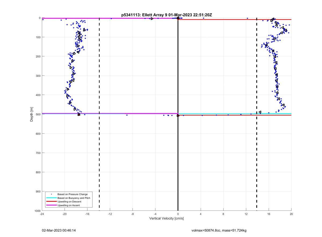
Task: Click the magenta line swatch in legend
Action: coord(52,205)
